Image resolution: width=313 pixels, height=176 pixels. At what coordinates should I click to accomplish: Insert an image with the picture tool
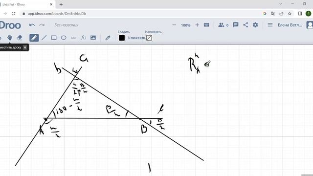click(x=93, y=38)
